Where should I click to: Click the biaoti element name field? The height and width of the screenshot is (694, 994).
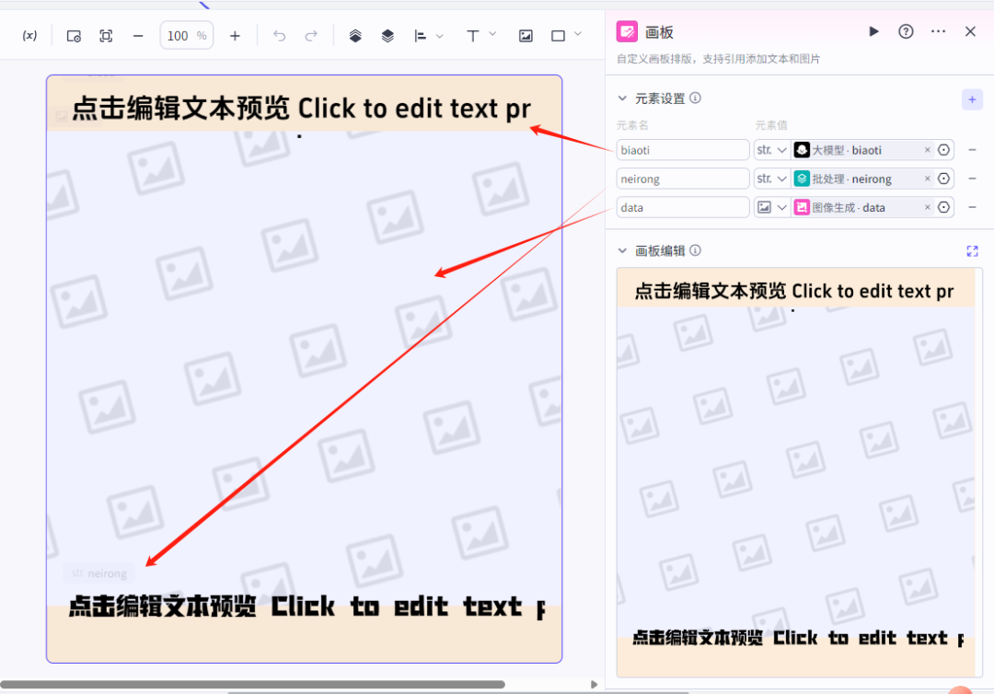[683, 150]
